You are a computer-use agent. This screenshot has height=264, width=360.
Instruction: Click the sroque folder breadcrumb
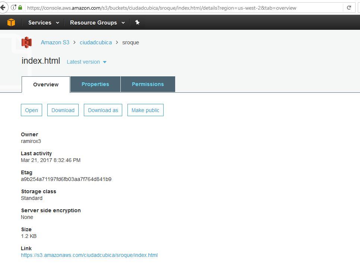tap(130, 43)
